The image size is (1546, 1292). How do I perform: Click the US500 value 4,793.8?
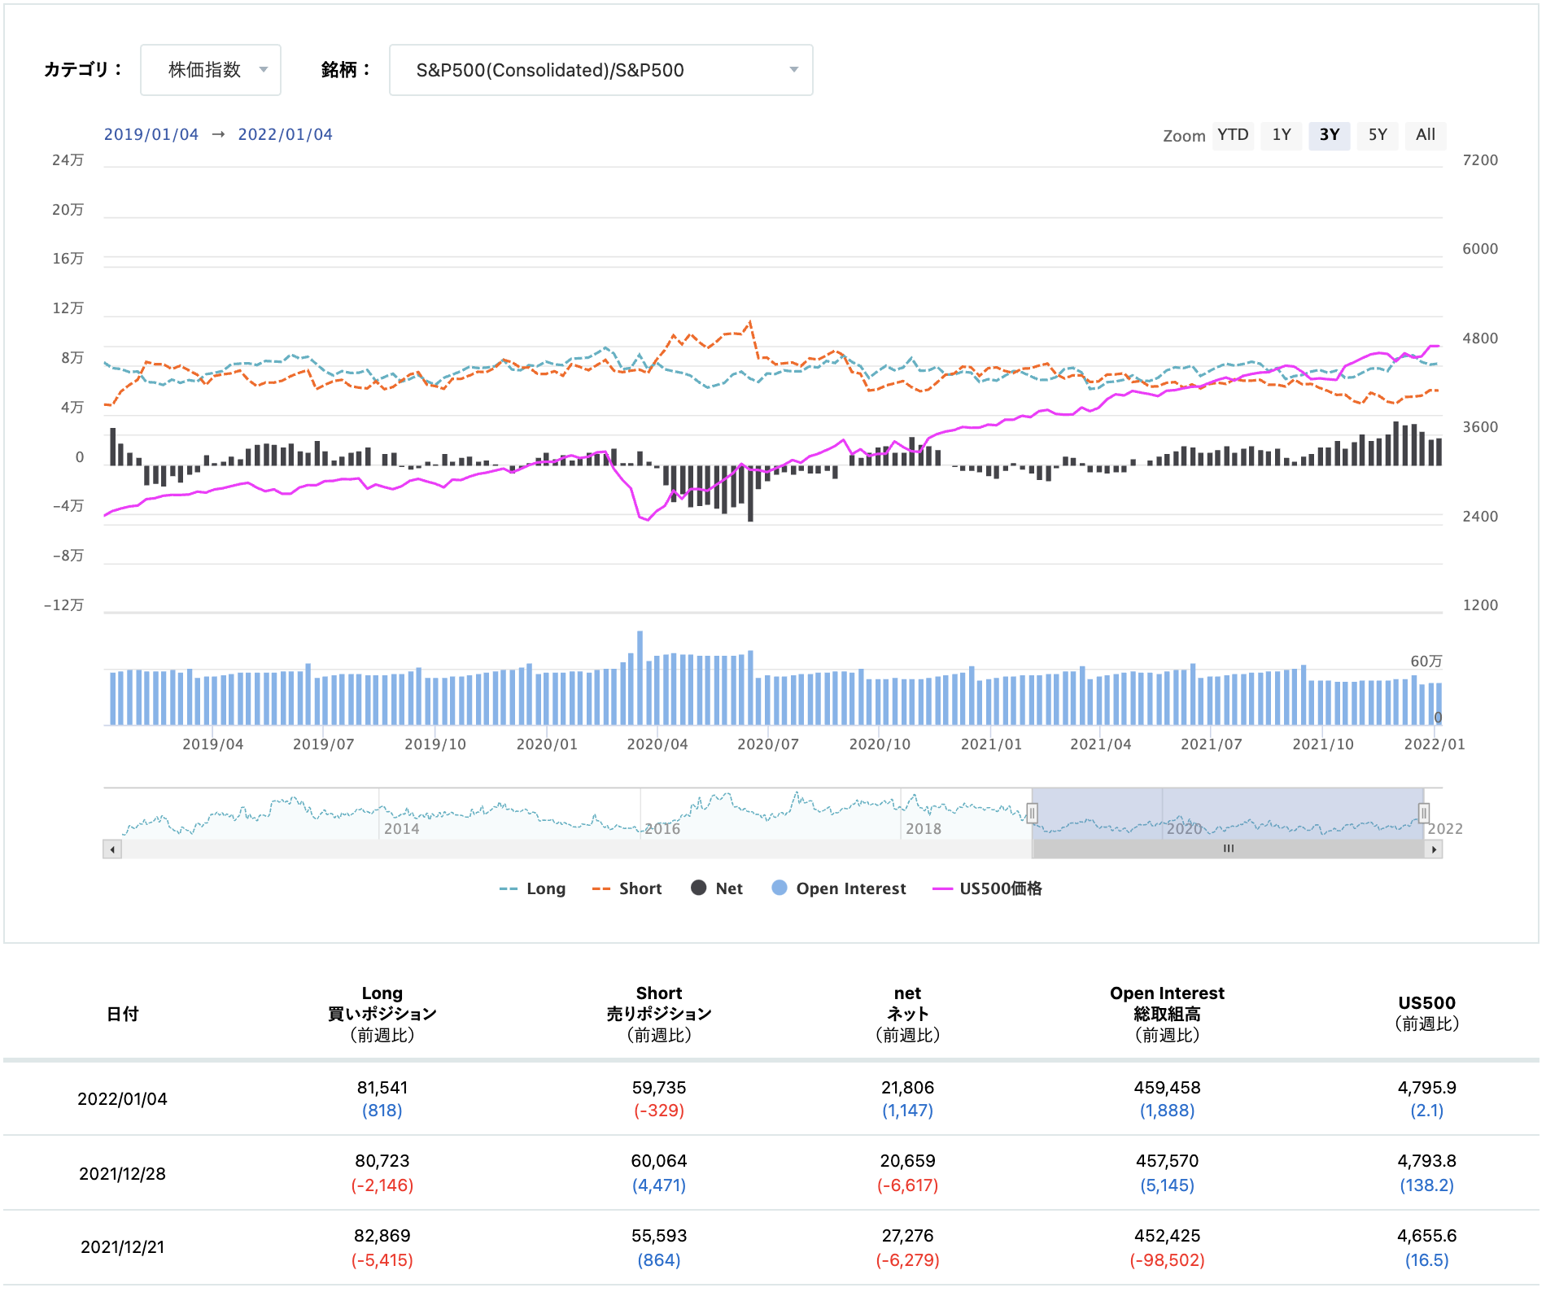coord(1426,1161)
